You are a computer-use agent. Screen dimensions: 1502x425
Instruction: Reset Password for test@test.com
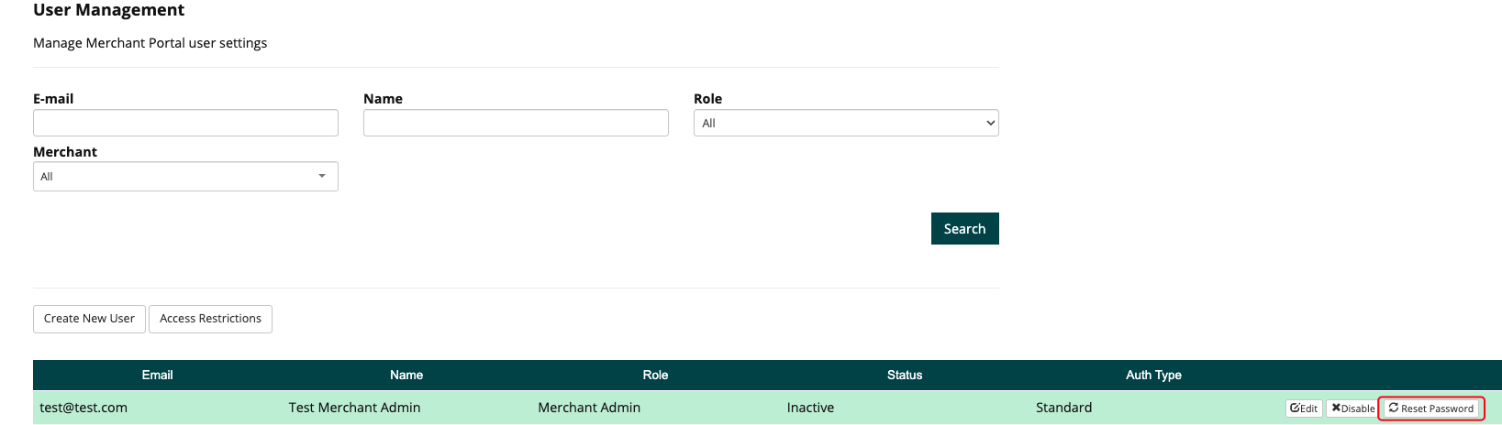click(1431, 409)
